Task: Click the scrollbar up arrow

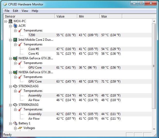Action: click(x=154, y=21)
